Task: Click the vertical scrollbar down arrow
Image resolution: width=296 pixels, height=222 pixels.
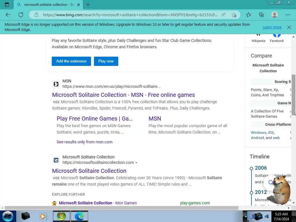Action: pos(293,203)
